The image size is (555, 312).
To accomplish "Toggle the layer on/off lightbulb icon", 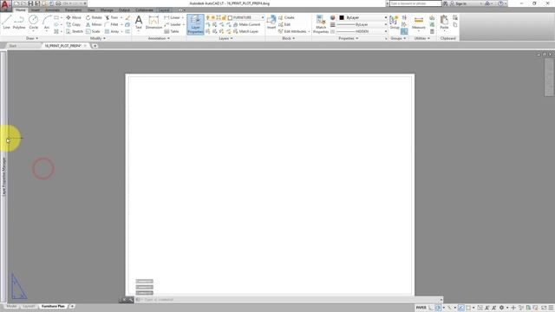I will click(x=208, y=17).
